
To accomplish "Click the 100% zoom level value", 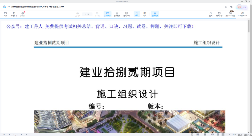I will coord(234,134).
